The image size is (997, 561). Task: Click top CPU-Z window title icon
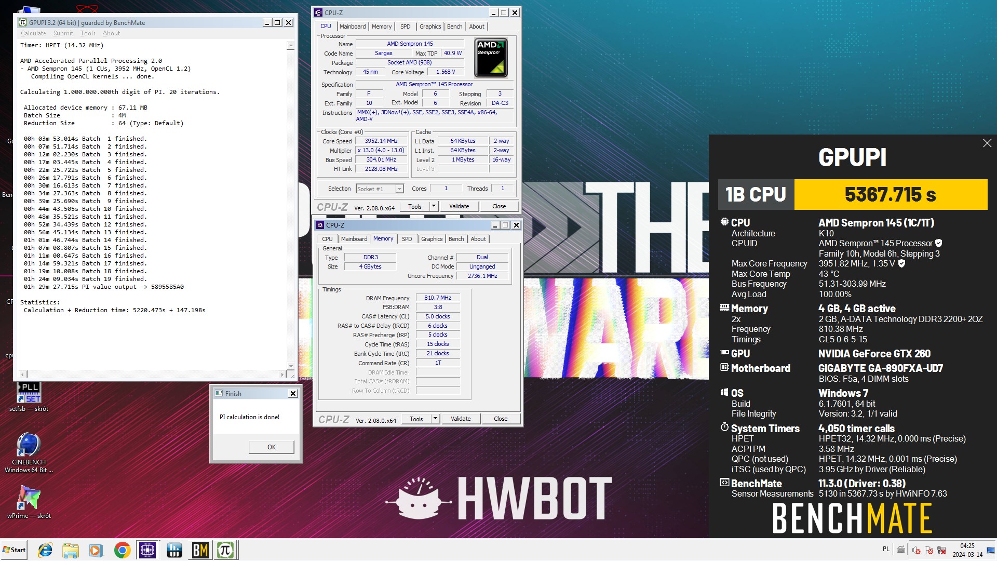[319, 12]
